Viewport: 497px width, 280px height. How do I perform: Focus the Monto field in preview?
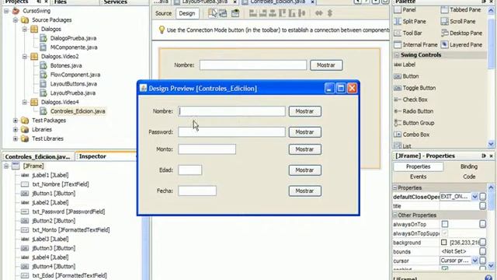click(207, 149)
